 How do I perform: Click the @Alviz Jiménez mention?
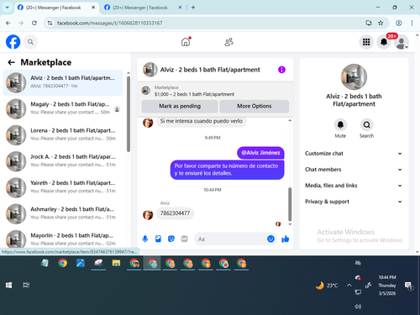[260, 153]
